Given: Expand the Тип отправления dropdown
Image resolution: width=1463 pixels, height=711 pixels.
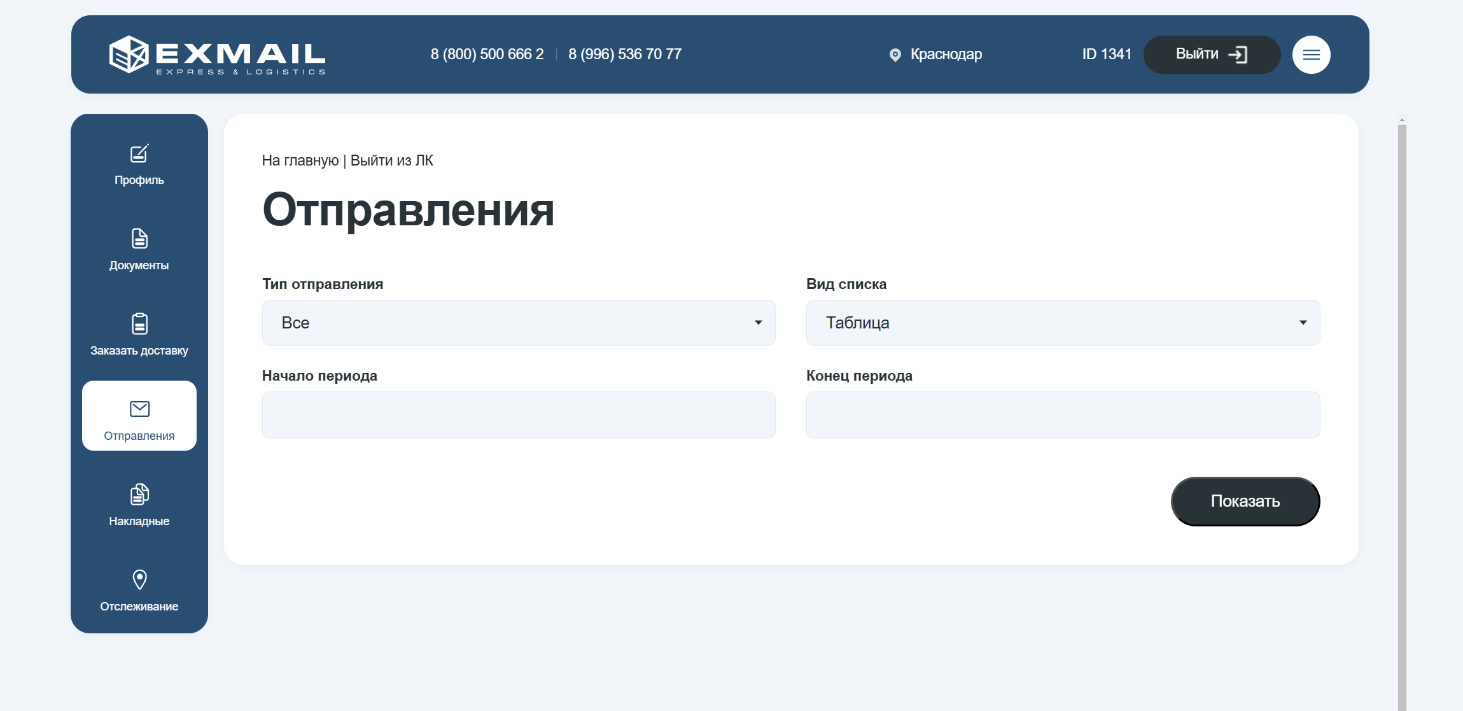Looking at the screenshot, I should pyautogui.click(x=518, y=323).
